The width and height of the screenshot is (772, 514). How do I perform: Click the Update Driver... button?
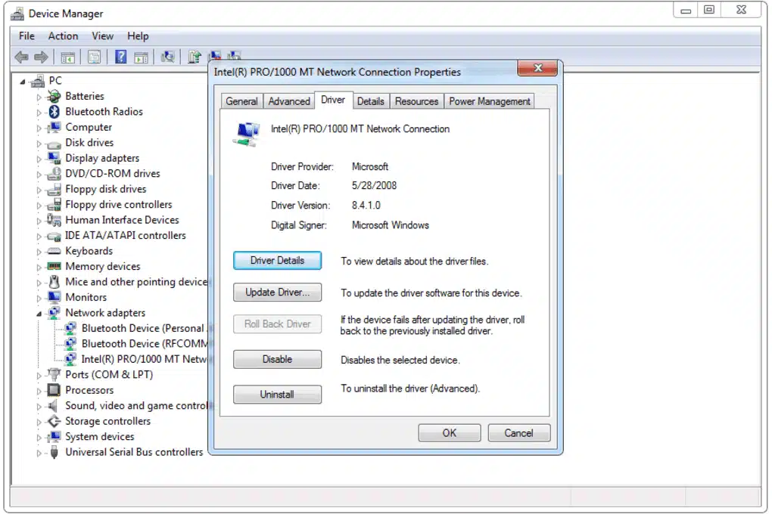(x=277, y=293)
